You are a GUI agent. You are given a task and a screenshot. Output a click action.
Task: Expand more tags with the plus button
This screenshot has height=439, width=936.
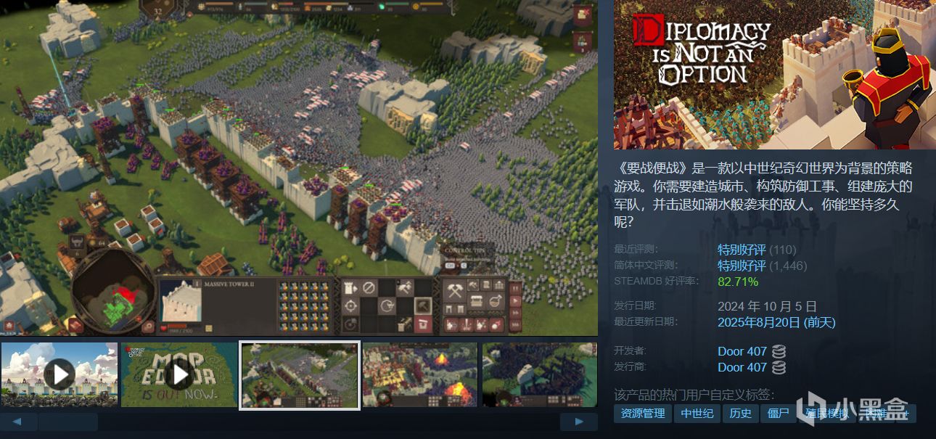coord(906,414)
